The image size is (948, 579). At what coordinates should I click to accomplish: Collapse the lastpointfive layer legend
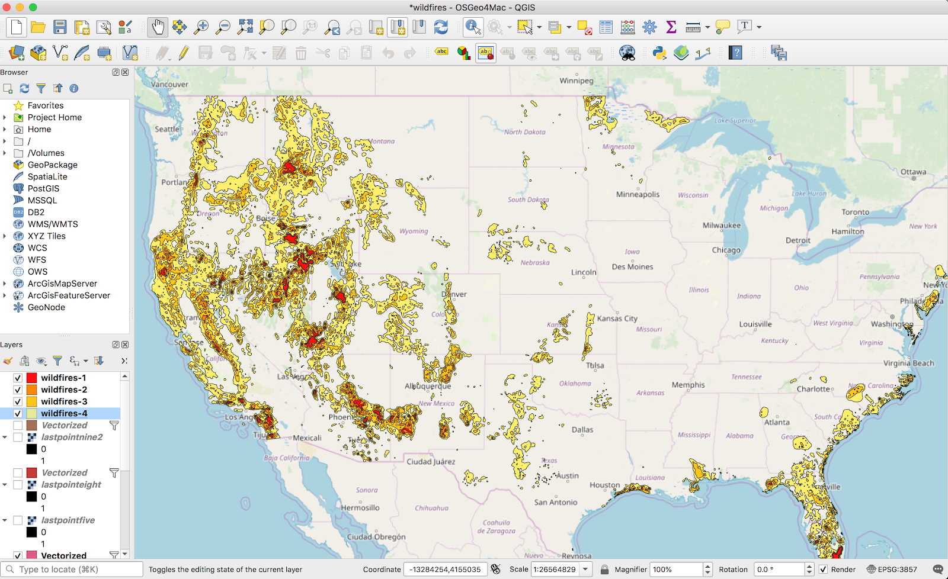5,520
